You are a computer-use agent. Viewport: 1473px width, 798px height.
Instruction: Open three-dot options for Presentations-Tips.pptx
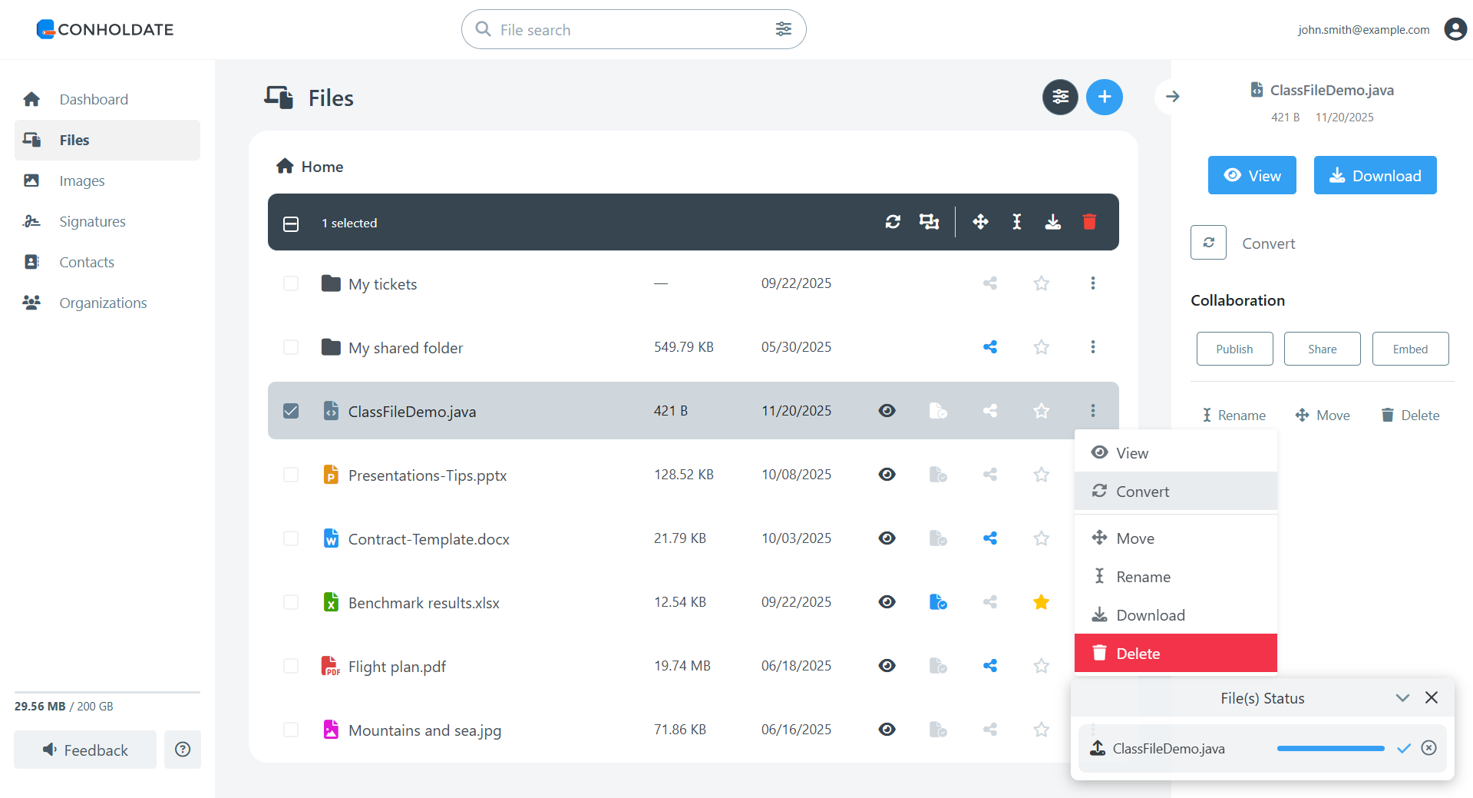[x=1092, y=474]
